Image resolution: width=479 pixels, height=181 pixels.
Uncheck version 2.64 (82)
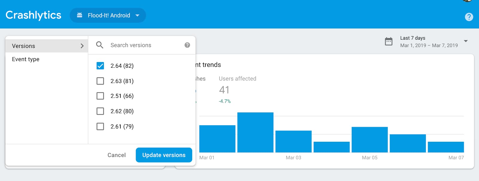click(100, 66)
